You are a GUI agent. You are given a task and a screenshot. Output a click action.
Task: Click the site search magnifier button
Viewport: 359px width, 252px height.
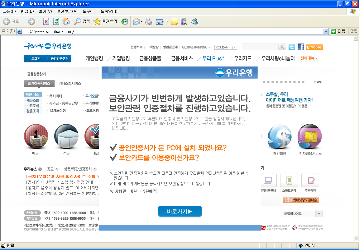[x=282, y=47]
